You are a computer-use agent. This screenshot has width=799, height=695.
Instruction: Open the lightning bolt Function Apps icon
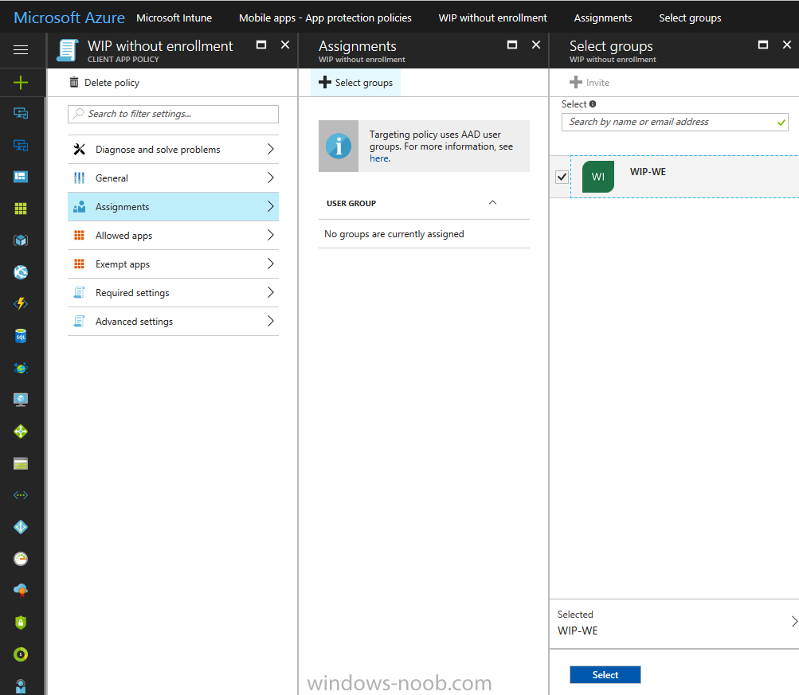21,304
